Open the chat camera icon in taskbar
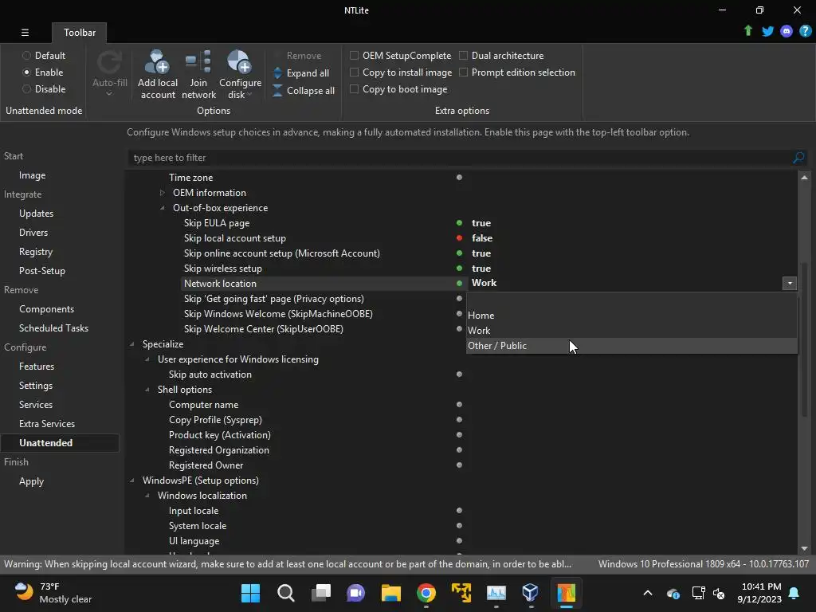The image size is (816, 612). [x=356, y=593]
